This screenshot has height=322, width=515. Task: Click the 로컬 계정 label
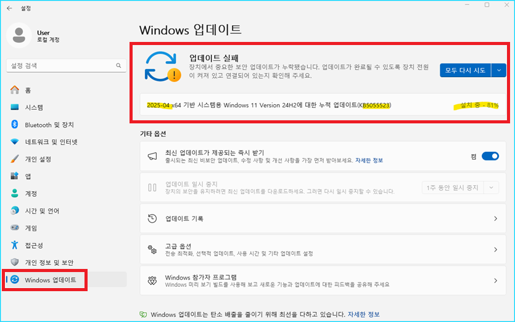coord(48,39)
